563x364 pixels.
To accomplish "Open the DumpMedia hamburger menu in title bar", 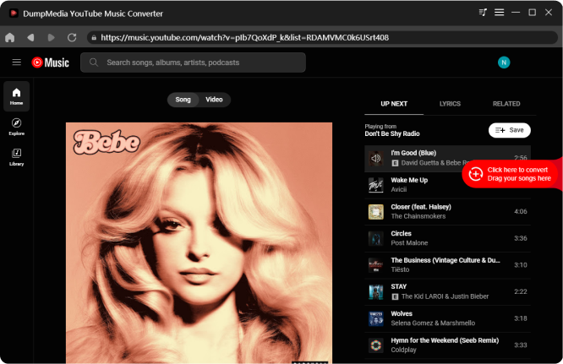I will pos(499,13).
